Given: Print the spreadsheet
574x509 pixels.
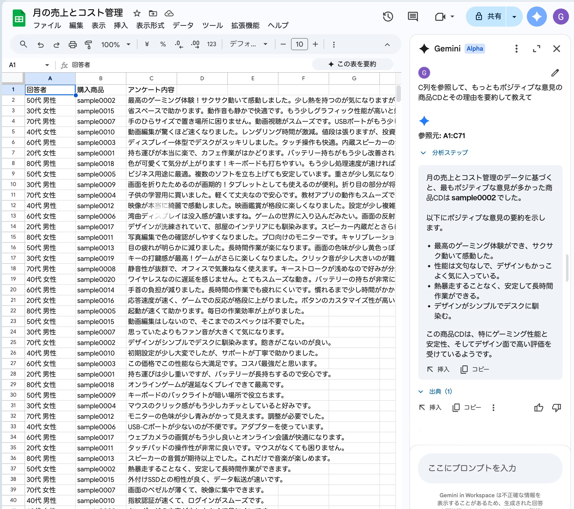Looking at the screenshot, I should click(x=73, y=44).
